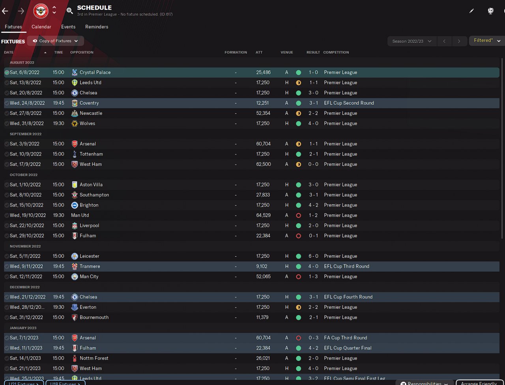505x385 pixels.
Task: Open the Copy of Fixtures view dropdown
Action: 56,41
